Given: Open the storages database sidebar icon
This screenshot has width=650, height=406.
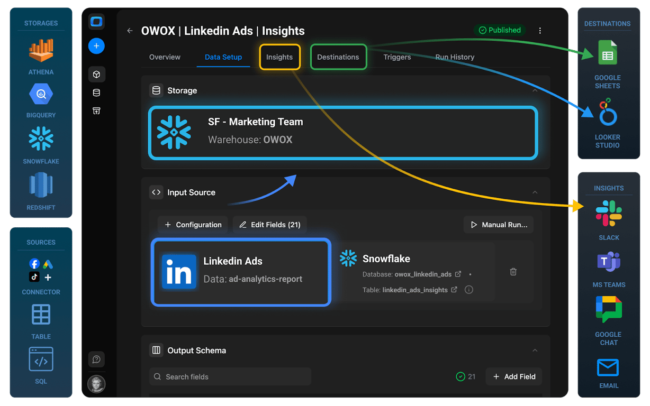Looking at the screenshot, I should point(96,93).
